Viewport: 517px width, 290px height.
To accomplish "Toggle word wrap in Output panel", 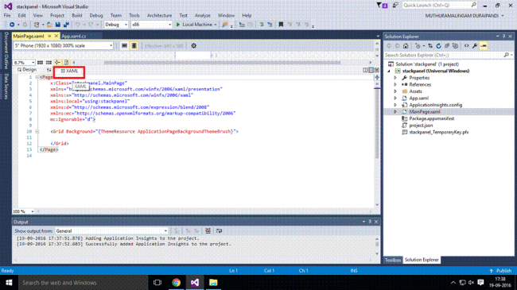I will point(219,231).
